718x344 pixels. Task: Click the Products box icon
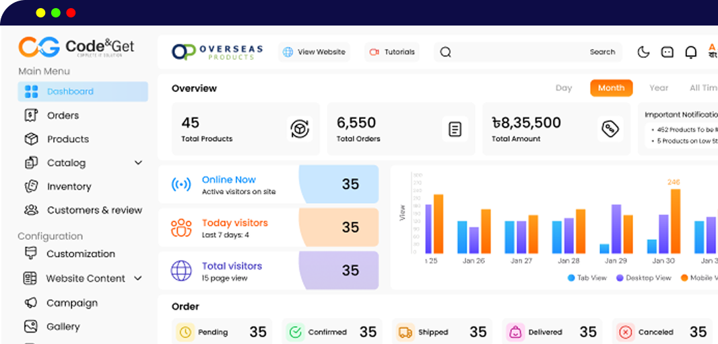(x=31, y=139)
